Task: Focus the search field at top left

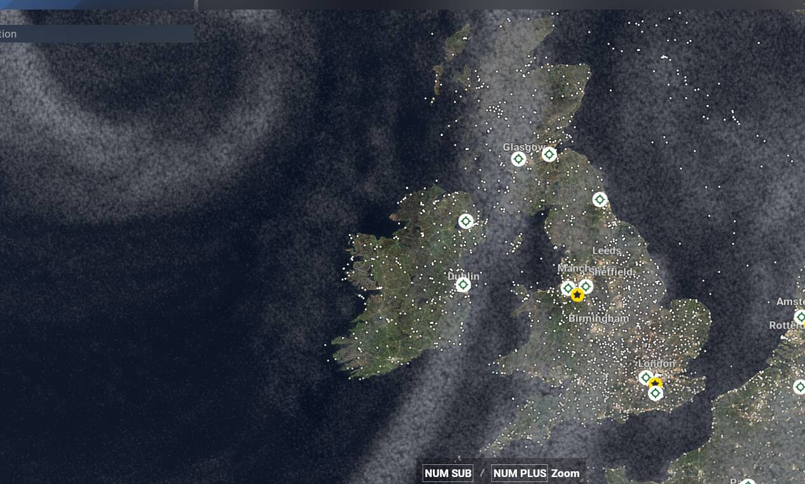Action: point(97,34)
